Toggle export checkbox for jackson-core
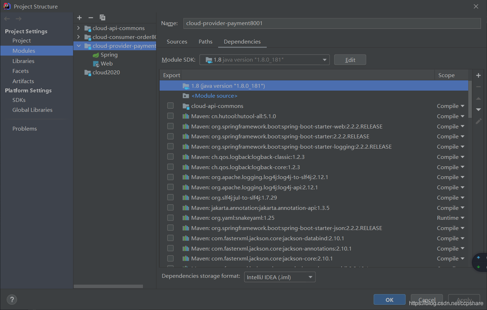 pos(171,258)
